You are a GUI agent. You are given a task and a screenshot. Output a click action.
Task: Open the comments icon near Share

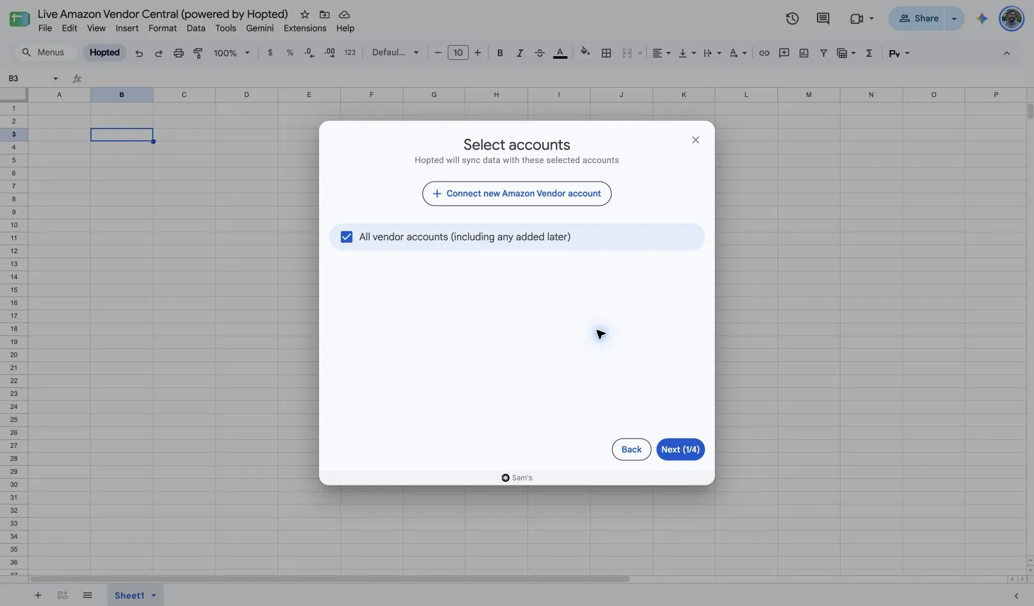[x=822, y=19]
